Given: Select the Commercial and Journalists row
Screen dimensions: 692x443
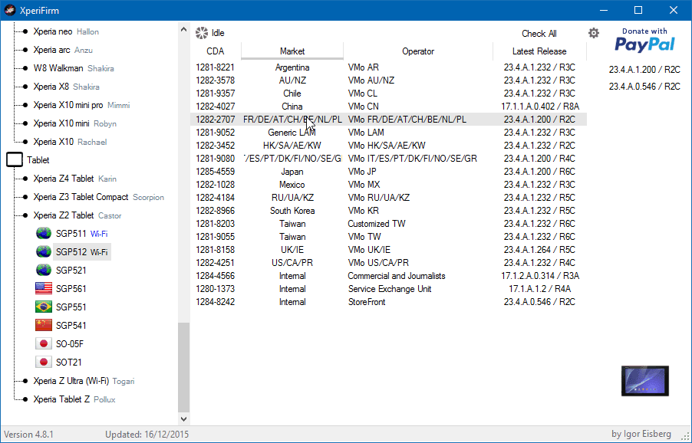Looking at the screenshot, I should pos(388,276).
